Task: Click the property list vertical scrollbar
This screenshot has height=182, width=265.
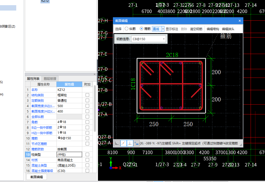Action: pyautogui.click(x=95, y=108)
